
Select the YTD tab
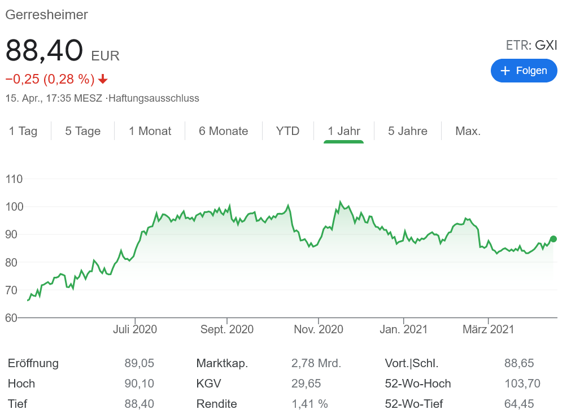coord(287,131)
